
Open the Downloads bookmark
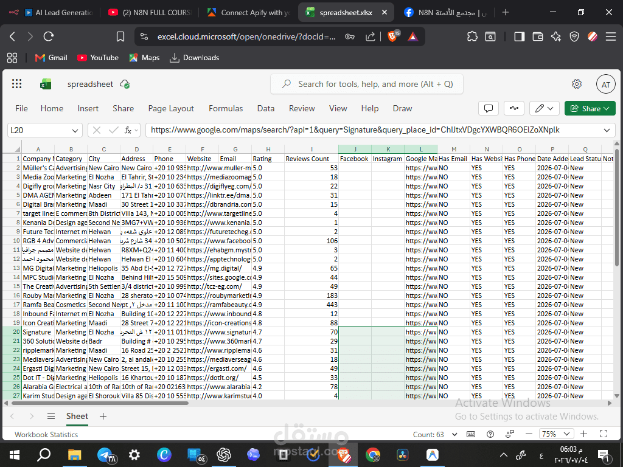tap(194, 58)
